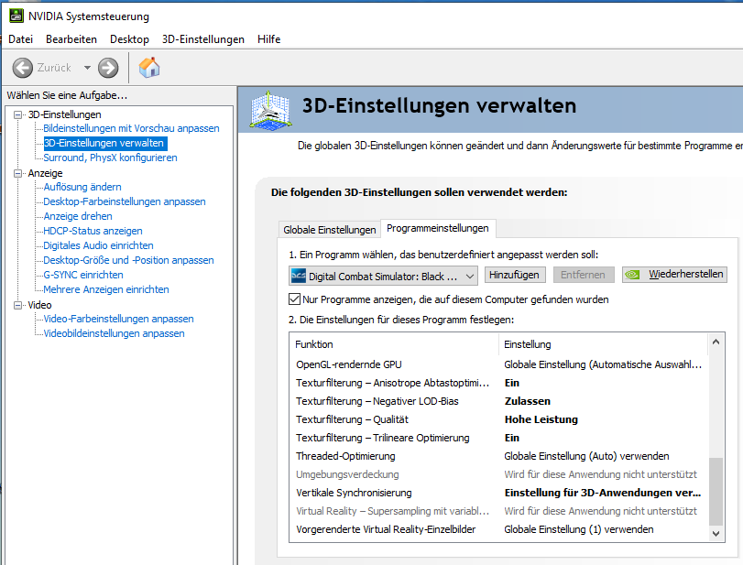Click the DCS program icon in dropdown
This screenshot has width=743, height=565.
click(x=299, y=276)
